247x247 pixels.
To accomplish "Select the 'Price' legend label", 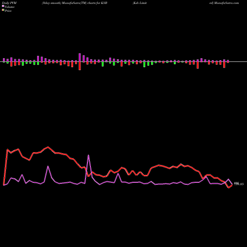I will [8, 11].
